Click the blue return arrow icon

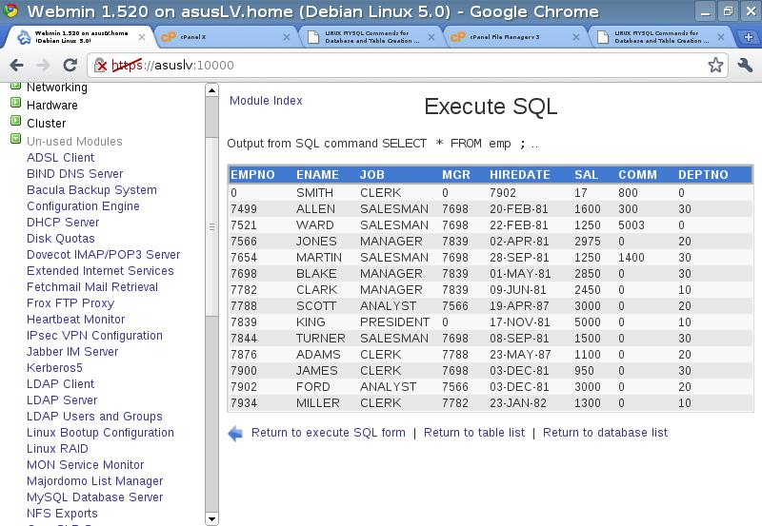(235, 434)
